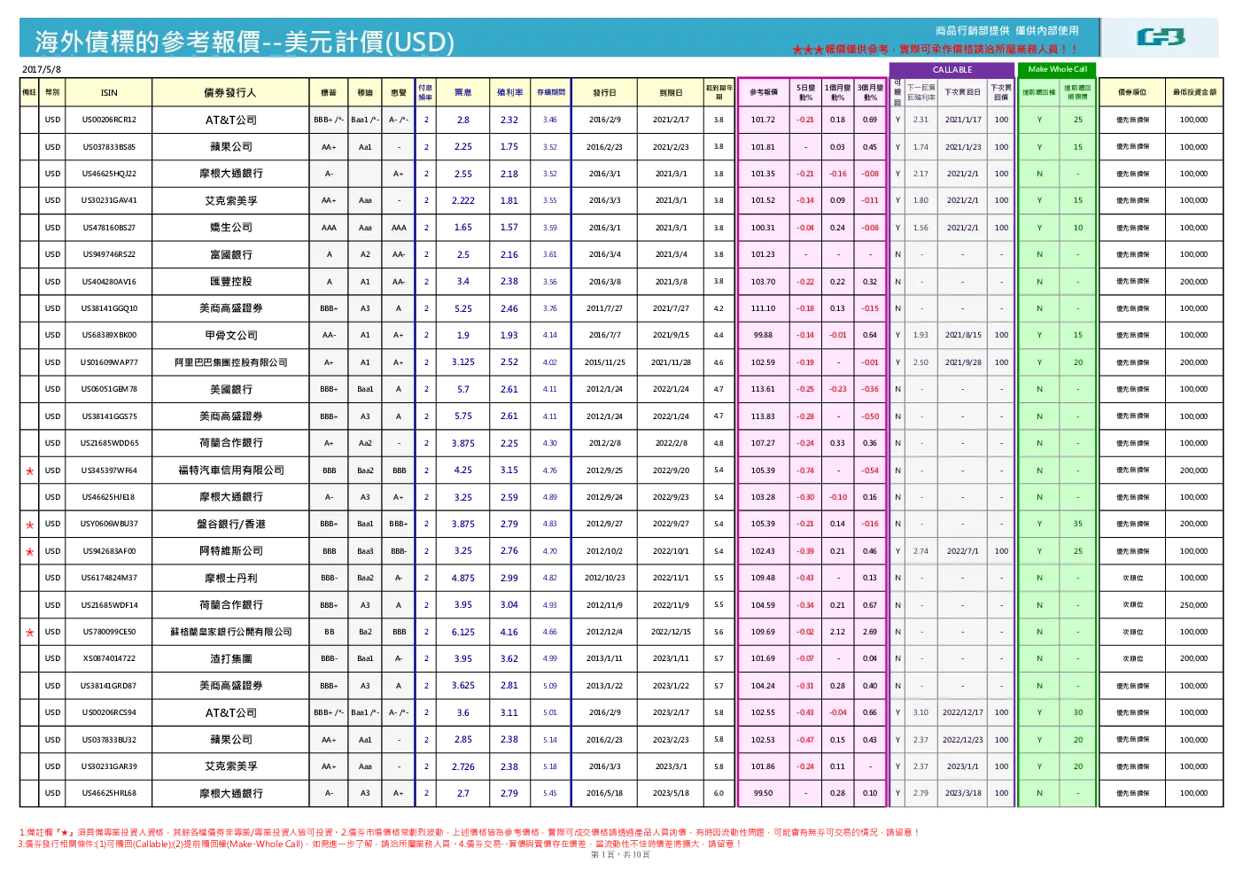Click the 參考報價 column header
The width and height of the screenshot is (1243, 879).
[x=764, y=92]
